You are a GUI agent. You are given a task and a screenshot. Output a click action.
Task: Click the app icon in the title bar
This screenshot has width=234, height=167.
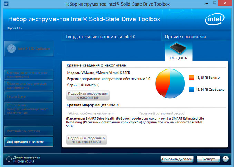coord(6,4)
